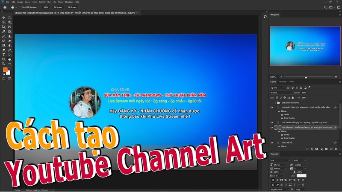Image resolution: width=342 pixels, height=192 pixels.
Task: Open the Crisp anti-aliasing dropdown
Action: point(301,189)
